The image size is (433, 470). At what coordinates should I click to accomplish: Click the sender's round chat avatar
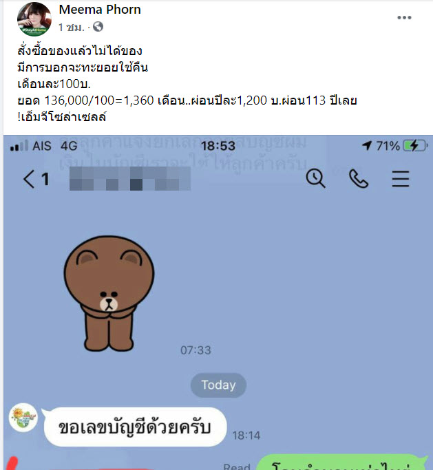click(23, 417)
